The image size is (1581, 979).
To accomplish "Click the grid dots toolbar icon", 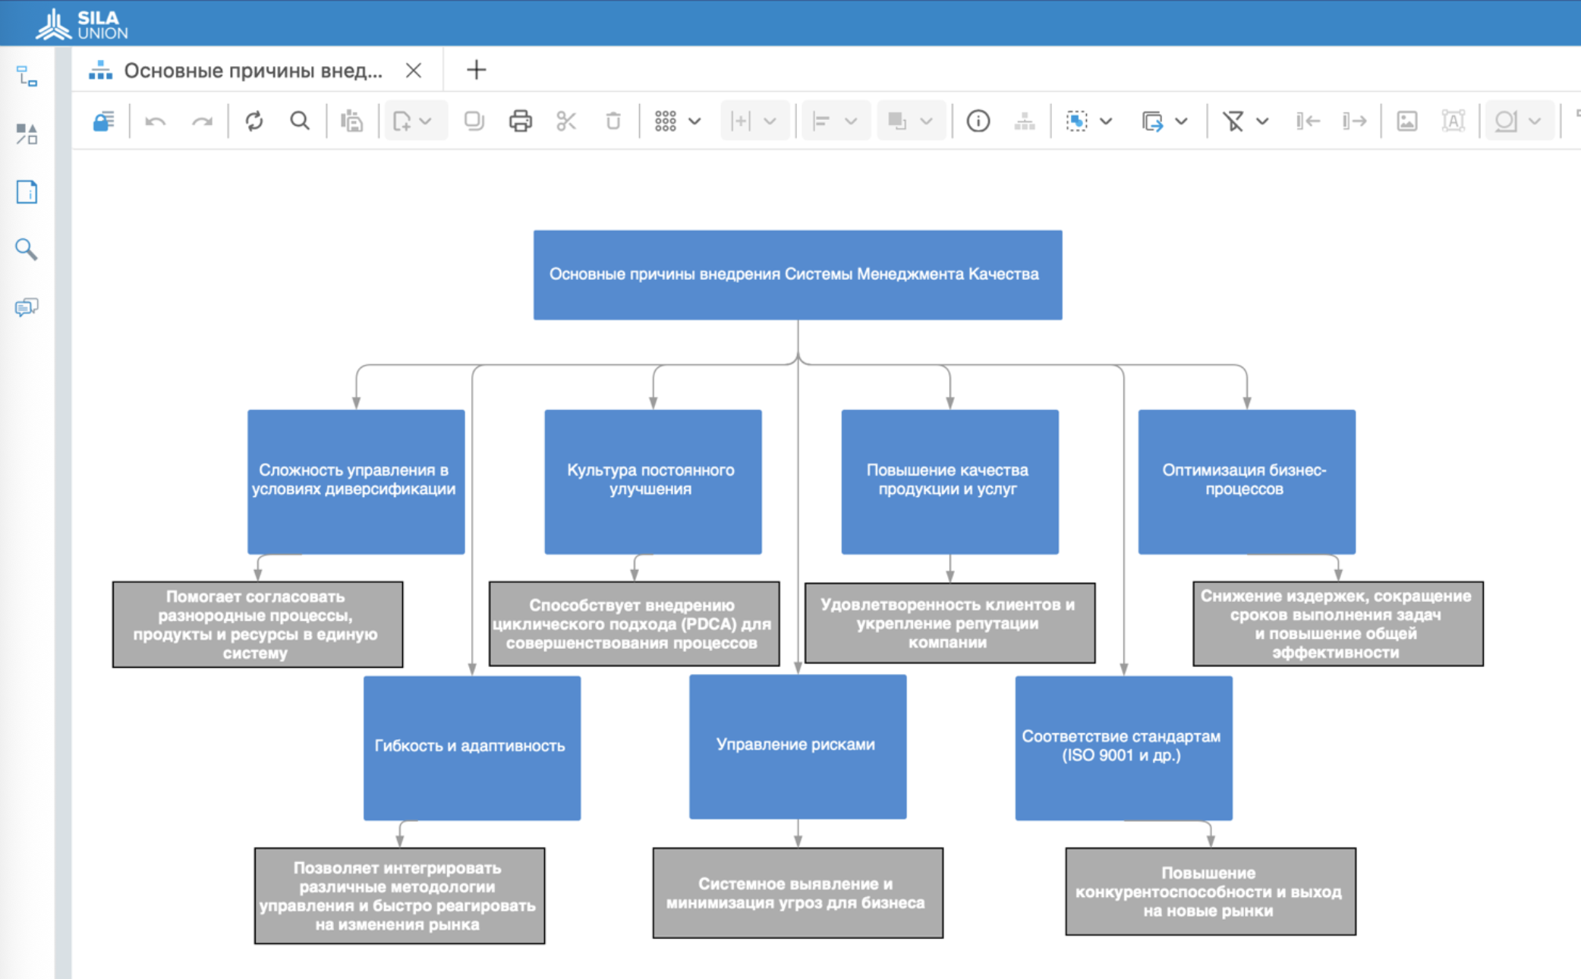I will point(666,121).
